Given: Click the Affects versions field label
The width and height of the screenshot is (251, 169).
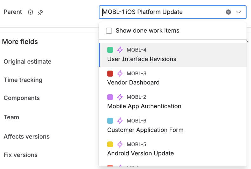Looking at the screenshot, I should tap(27, 137).
